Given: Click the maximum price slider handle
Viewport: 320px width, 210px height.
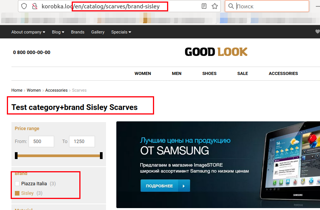Looking at the screenshot, I should (101, 156).
